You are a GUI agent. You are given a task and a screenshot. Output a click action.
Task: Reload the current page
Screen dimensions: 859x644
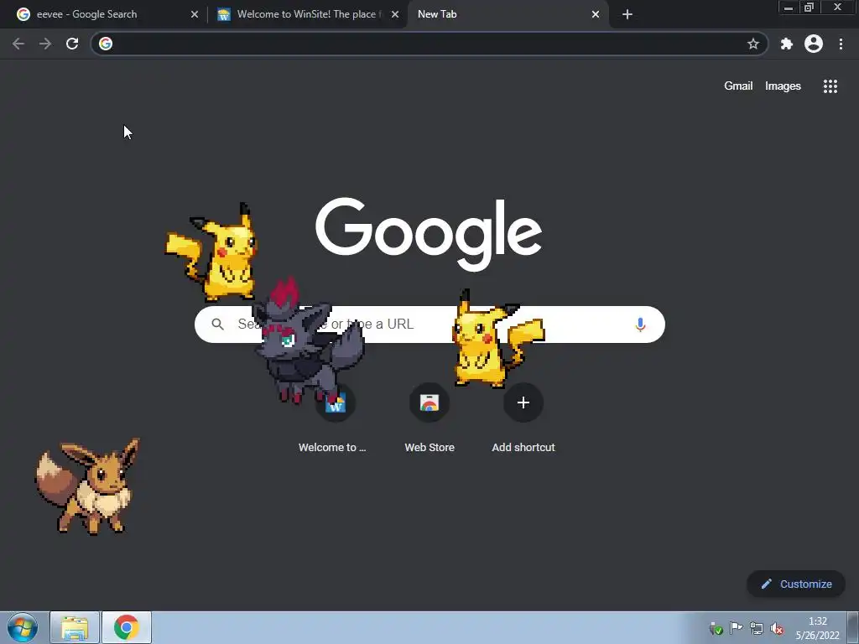click(72, 44)
